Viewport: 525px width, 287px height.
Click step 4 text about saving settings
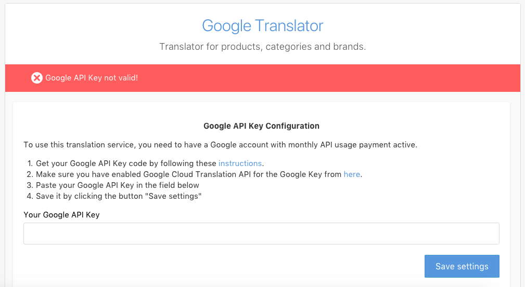[x=118, y=196]
